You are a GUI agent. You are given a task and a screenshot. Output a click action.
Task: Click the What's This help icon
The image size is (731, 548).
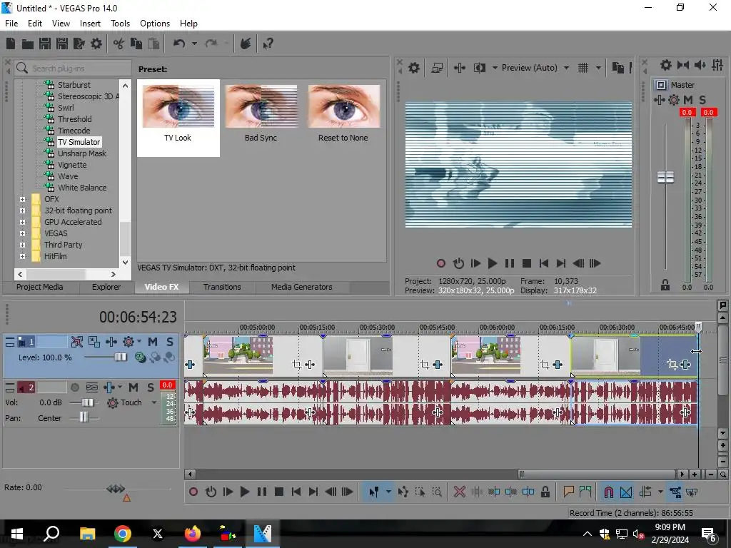click(x=268, y=44)
